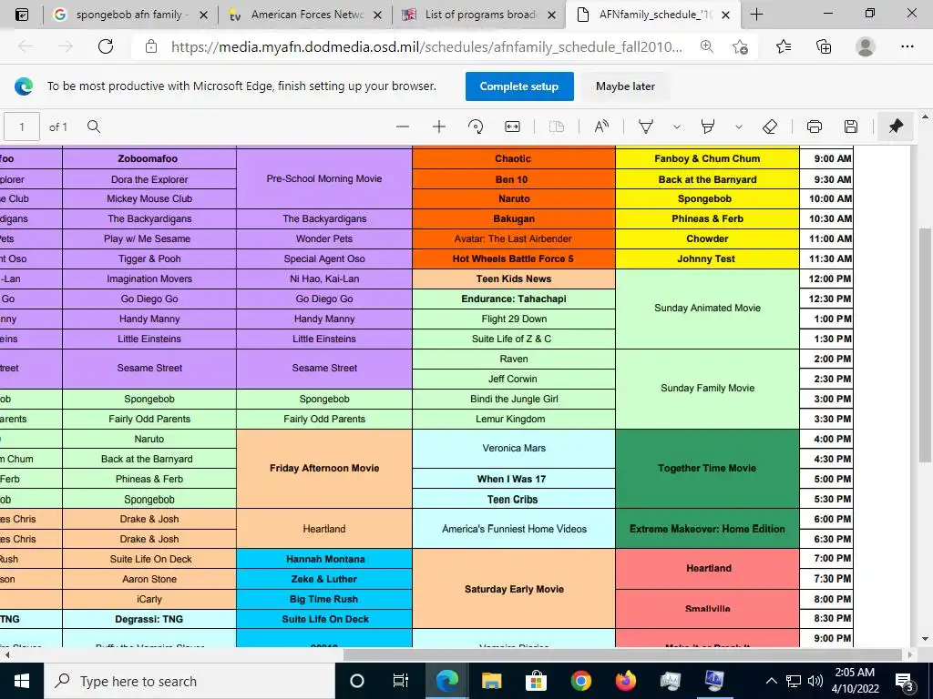
Task: Click the taskbar search box
Action: [x=190, y=681]
